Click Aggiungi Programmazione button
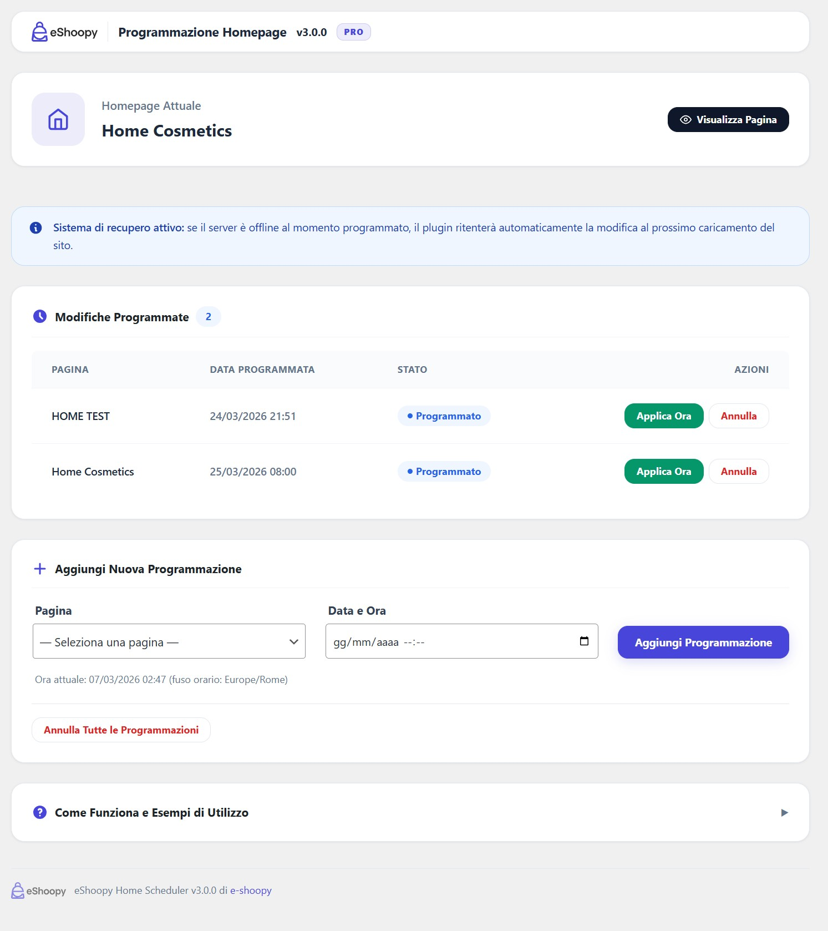 click(x=703, y=642)
